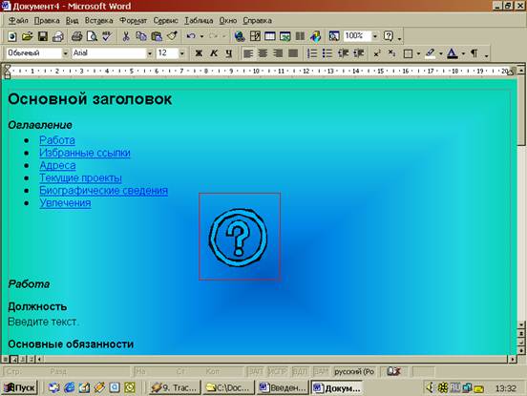Insert a table using the toolbar icon
The image size is (527, 396).
pyautogui.click(x=270, y=36)
